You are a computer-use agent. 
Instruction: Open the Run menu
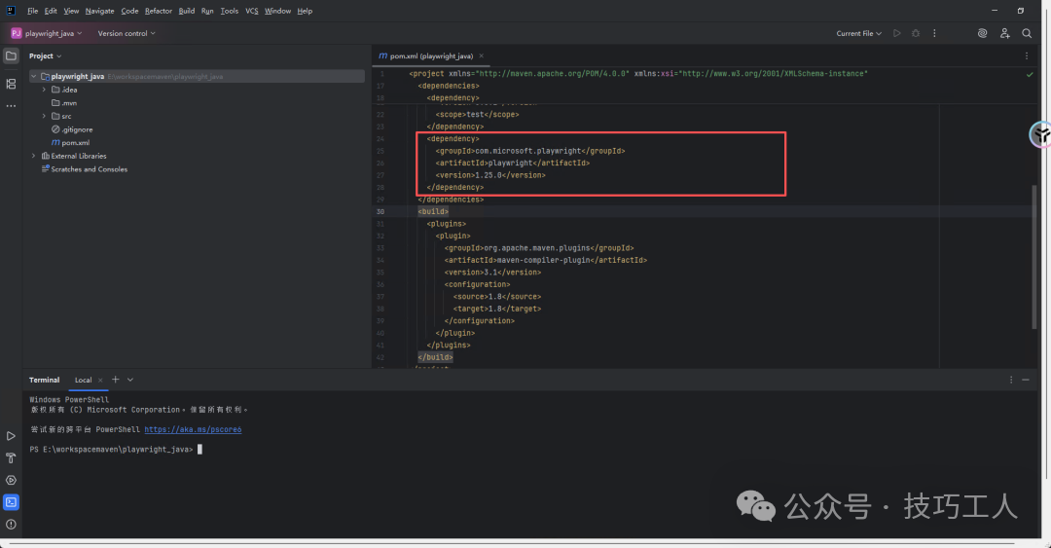point(207,11)
